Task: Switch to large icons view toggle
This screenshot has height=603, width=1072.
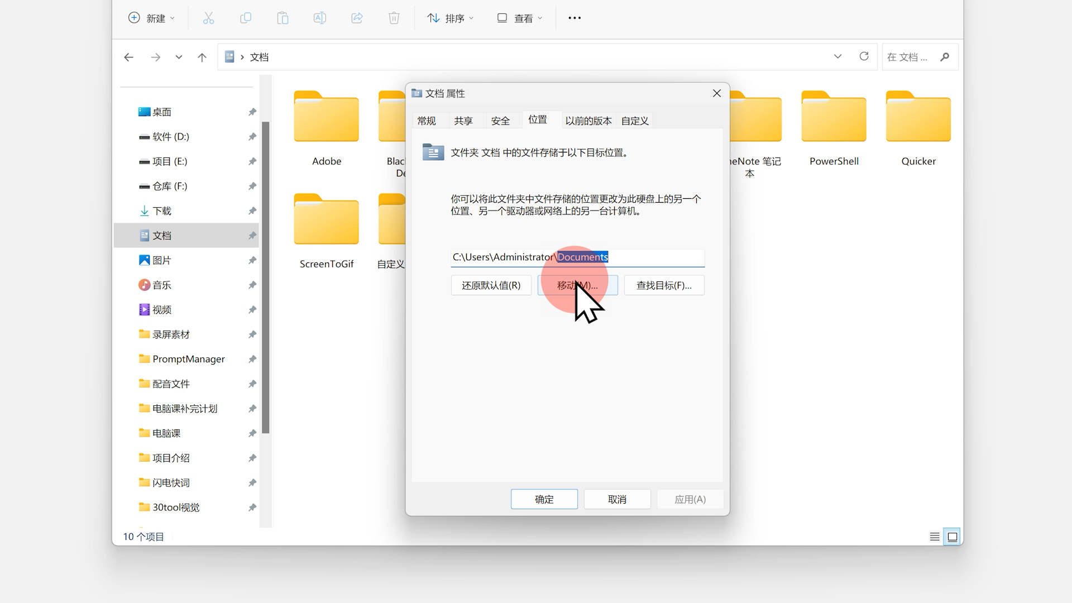Action: 953,537
